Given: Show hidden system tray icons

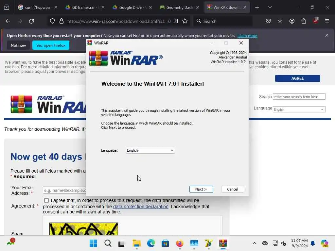Looking at the screenshot, I should (x=254, y=243).
